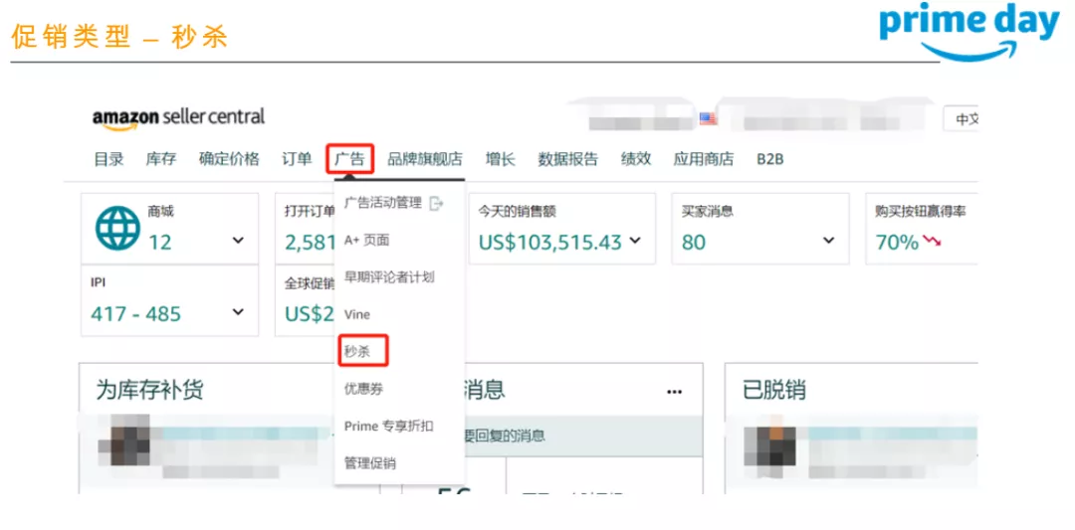Expand the IPI 417 - 485 chevron
The image size is (1075, 530).
[238, 312]
